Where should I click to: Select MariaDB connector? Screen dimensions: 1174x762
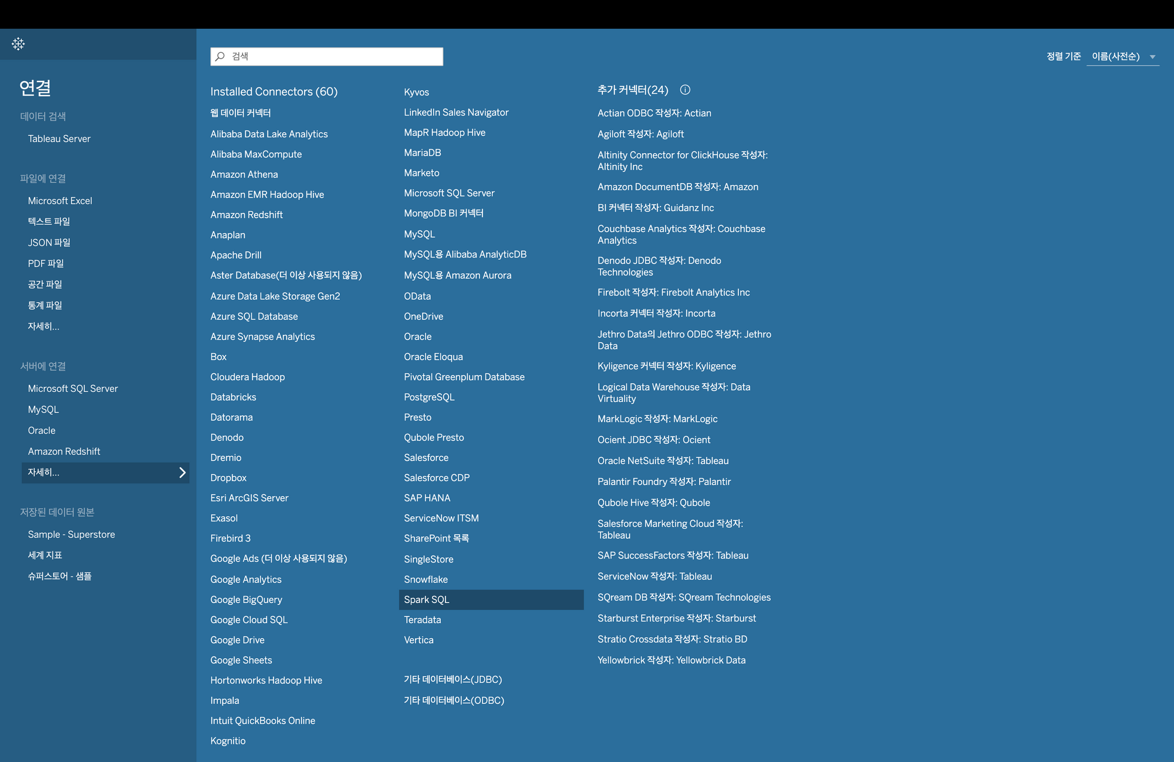pyautogui.click(x=423, y=153)
